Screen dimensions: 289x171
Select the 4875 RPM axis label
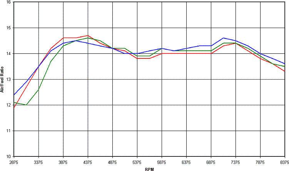[x=112, y=162]
